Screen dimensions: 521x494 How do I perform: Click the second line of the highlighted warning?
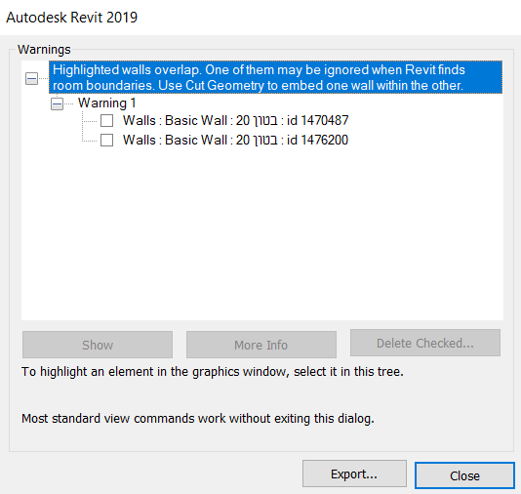[x=258, y=86]
